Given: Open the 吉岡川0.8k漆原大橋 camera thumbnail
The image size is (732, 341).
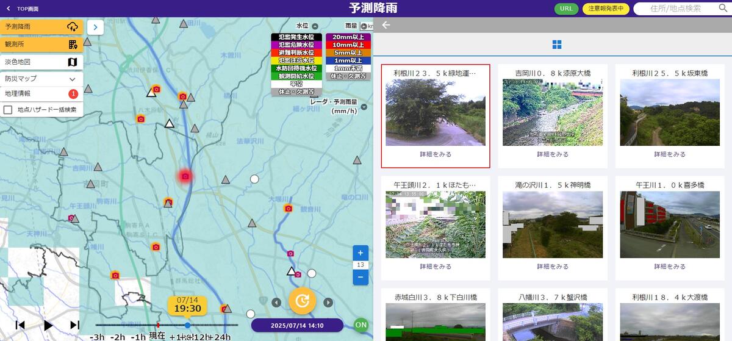Looking at the screenshot, I should (x=553, y=112).
